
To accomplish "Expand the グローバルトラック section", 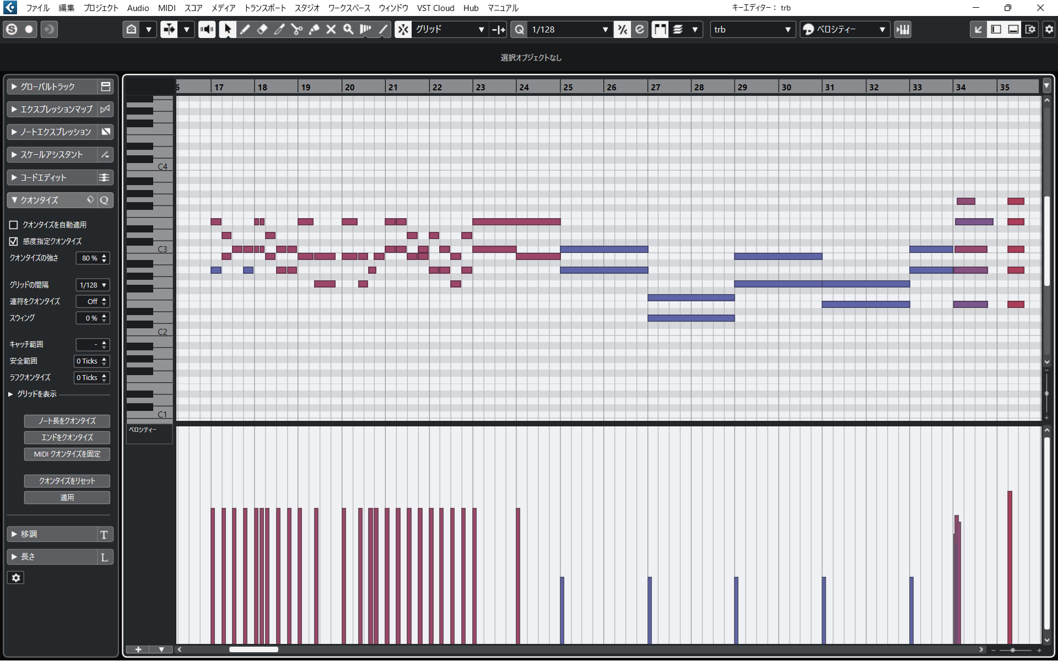I will click(14, 86).
